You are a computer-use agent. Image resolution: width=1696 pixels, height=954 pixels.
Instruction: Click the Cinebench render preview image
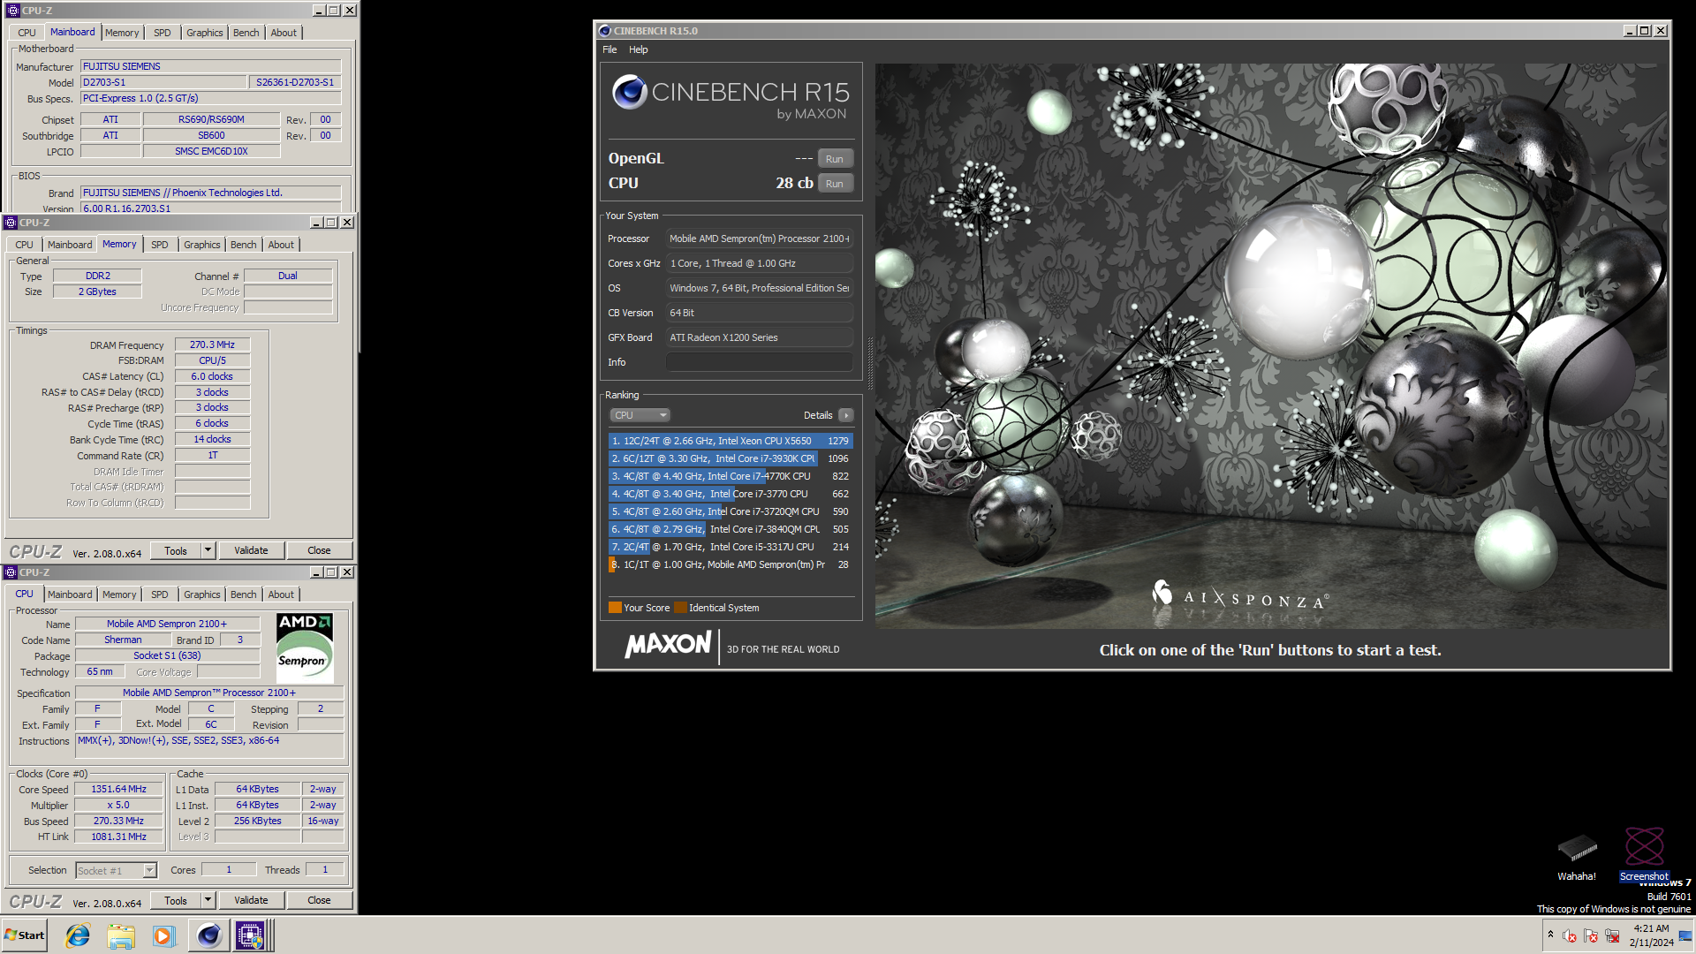point(1271,345)
